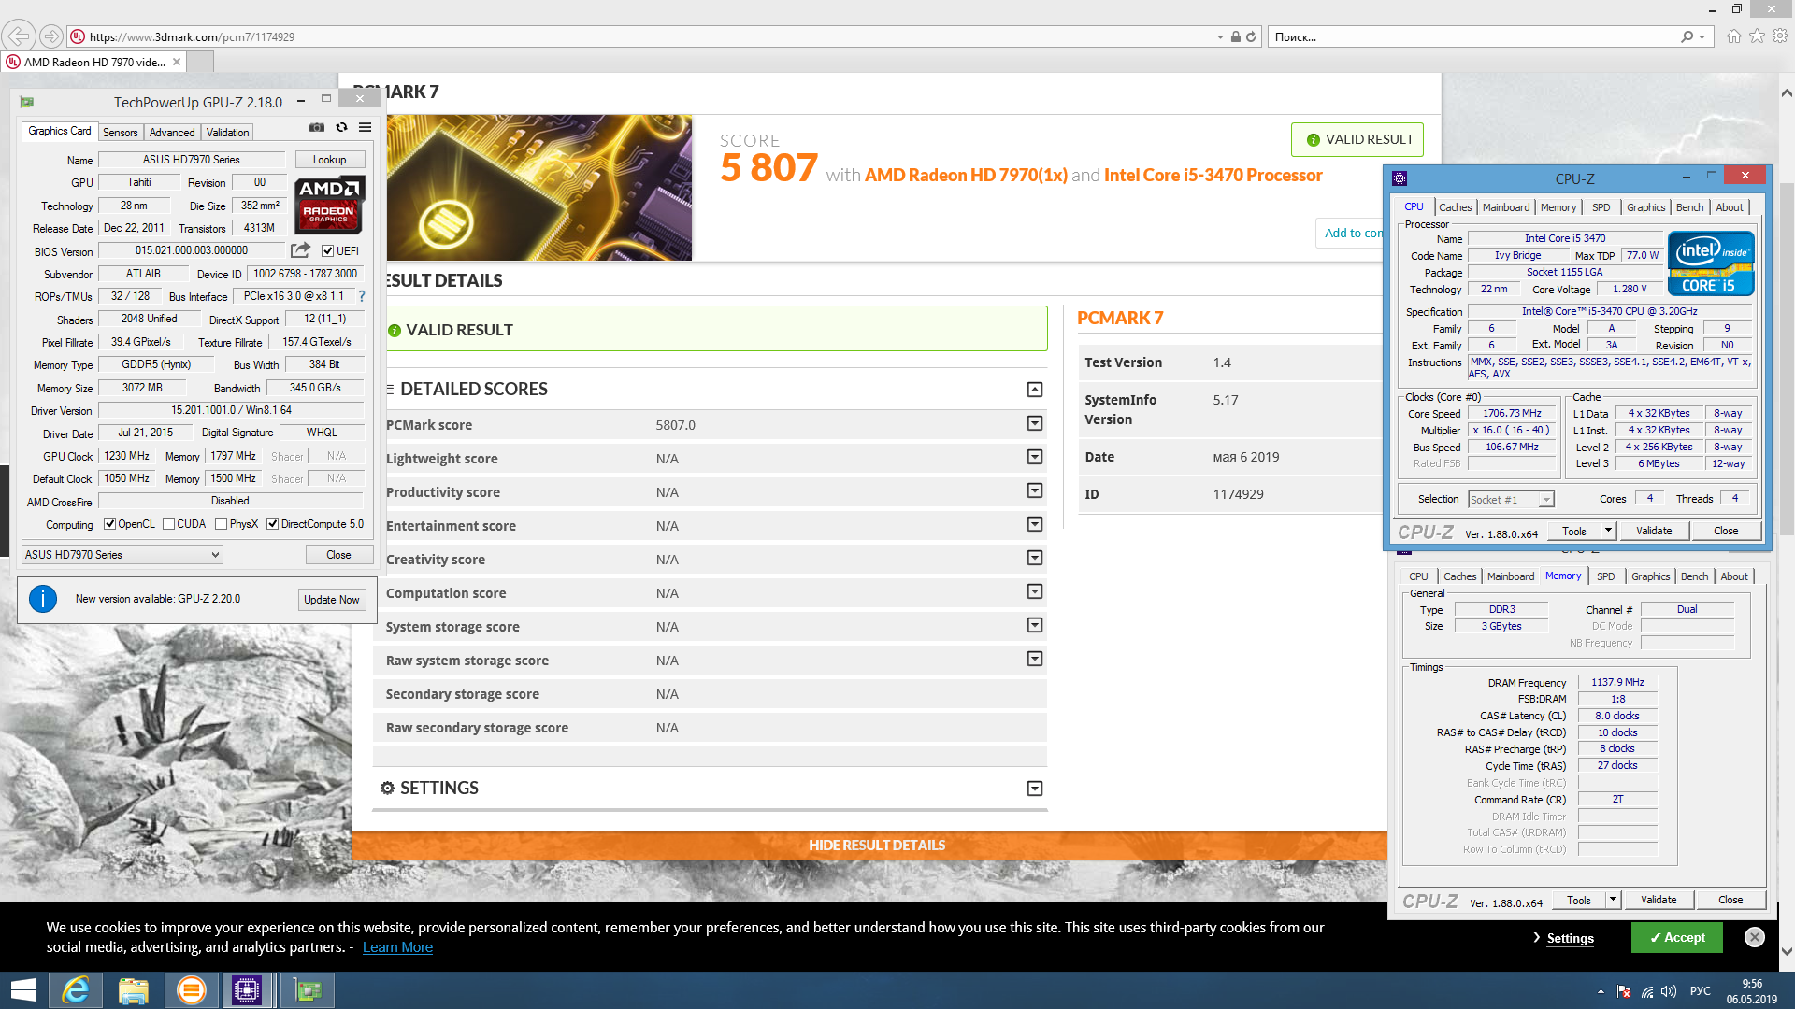
Task: Close the AMD Radeon HD 7970 browser tab
Action: pos(177,62)
